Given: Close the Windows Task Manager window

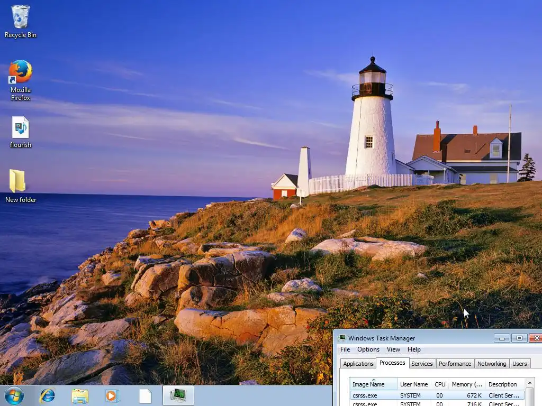Looking at the screenshot, I should pyautogui.click(x=536, y=338).
